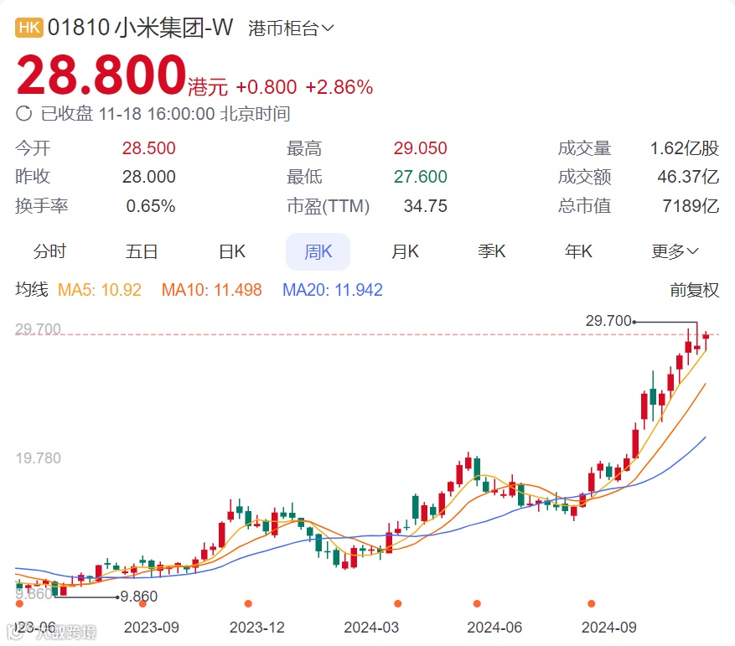This screenshot has height=646, width=735.
Task: Click the orange event dot above 2023-12
Action: pyautogui.click(x=248, y=603)
